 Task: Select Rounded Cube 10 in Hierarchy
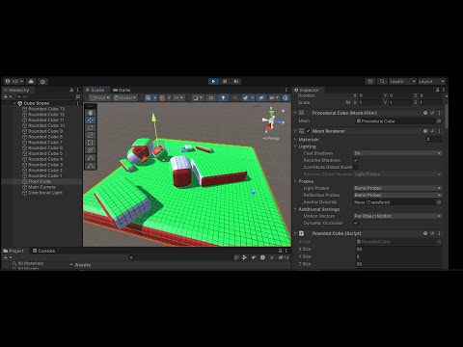(x=46, y=125)
